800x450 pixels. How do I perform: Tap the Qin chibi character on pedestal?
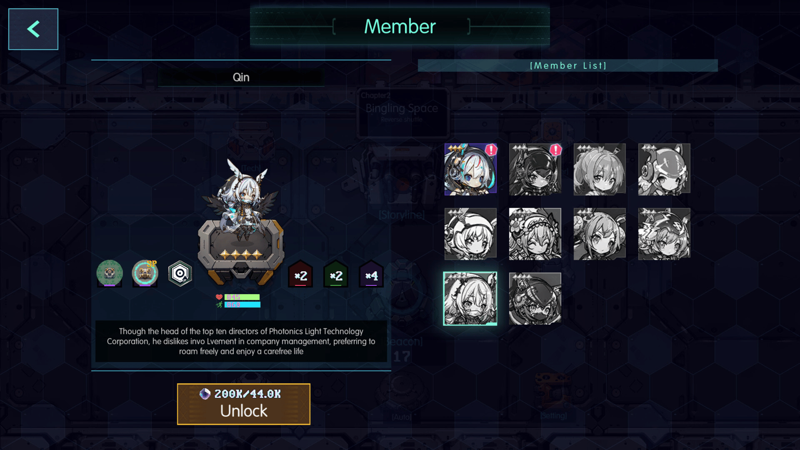240,200
